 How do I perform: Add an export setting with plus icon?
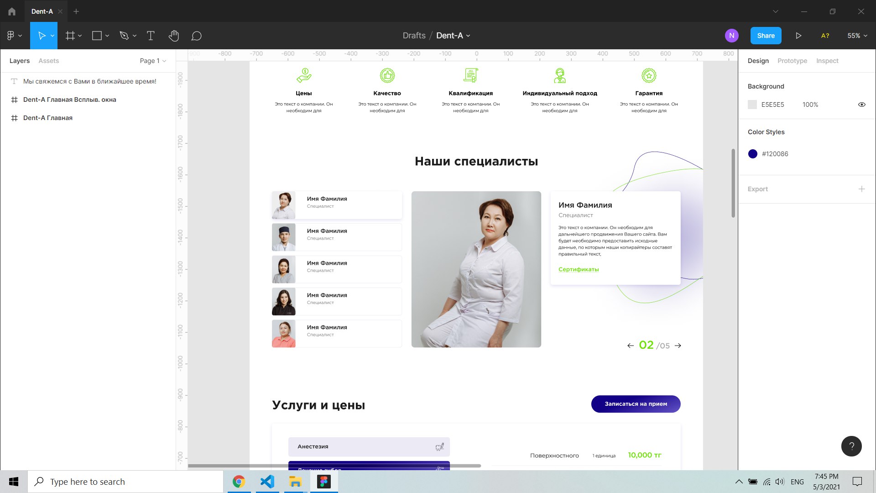(x=861, y=189)
